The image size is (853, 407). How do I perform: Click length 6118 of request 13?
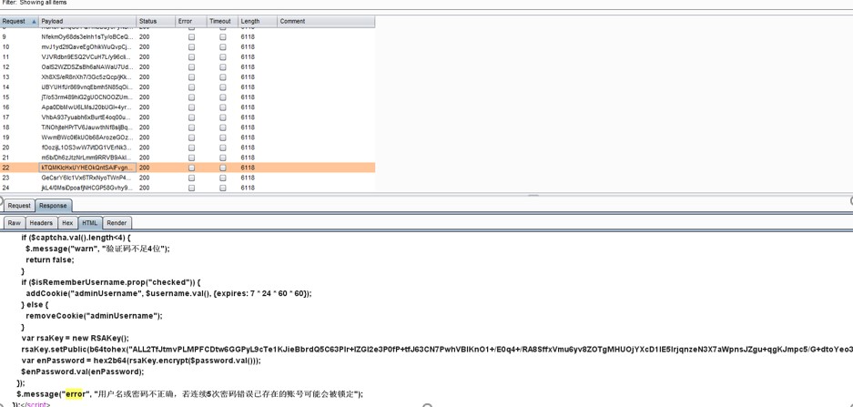[x=247, y=77]
